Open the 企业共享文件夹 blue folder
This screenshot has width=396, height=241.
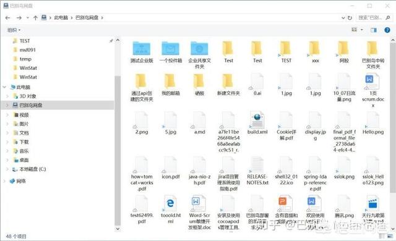coord(199,48)
